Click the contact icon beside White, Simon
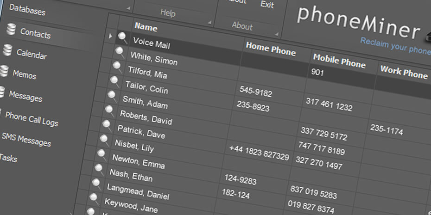The image size is (431, 215). [x=120, y=52]
